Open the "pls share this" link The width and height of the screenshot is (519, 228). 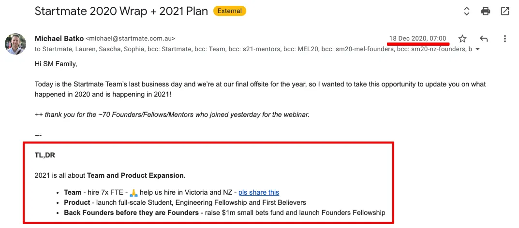(x=259, y=192)
